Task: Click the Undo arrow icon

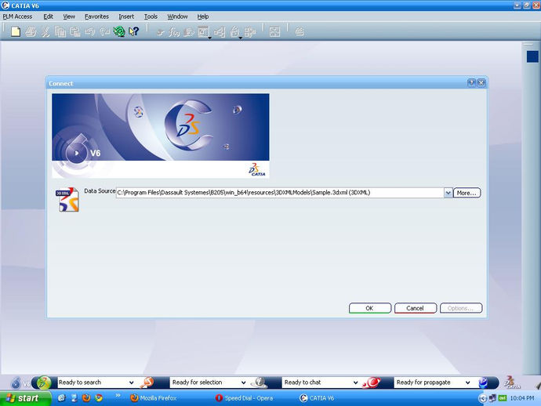Action: [90, 31]
